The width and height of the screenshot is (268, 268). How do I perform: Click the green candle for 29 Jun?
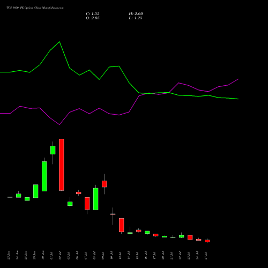[x=36, y=191]
